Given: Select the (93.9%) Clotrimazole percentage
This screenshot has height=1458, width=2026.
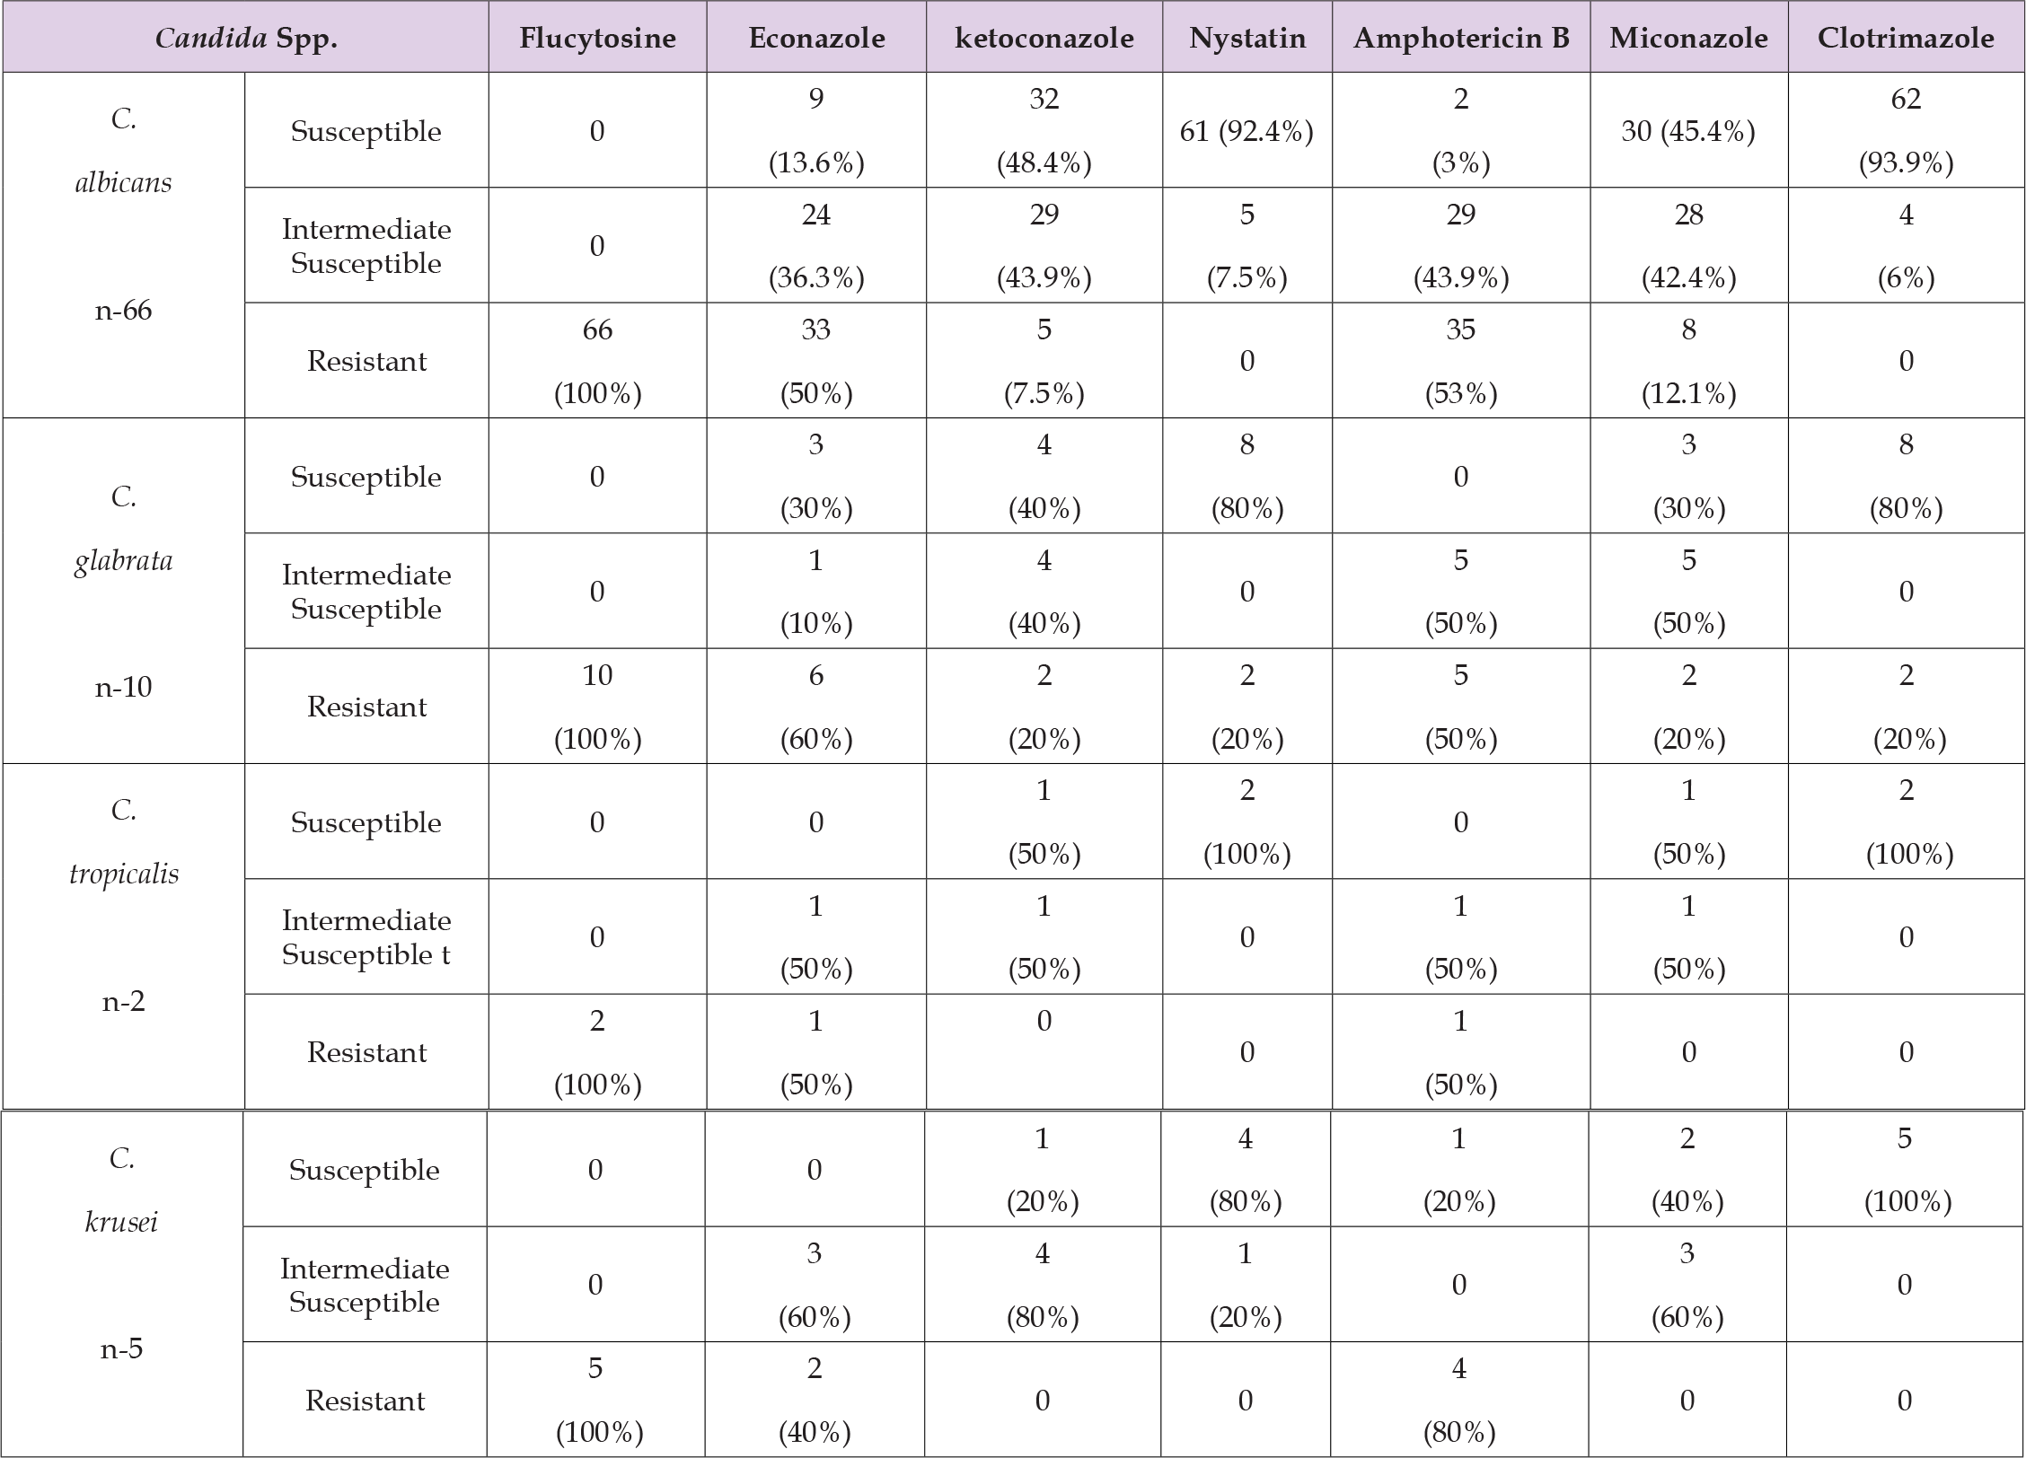Looking at the screenshot, I should (1906, 163).
